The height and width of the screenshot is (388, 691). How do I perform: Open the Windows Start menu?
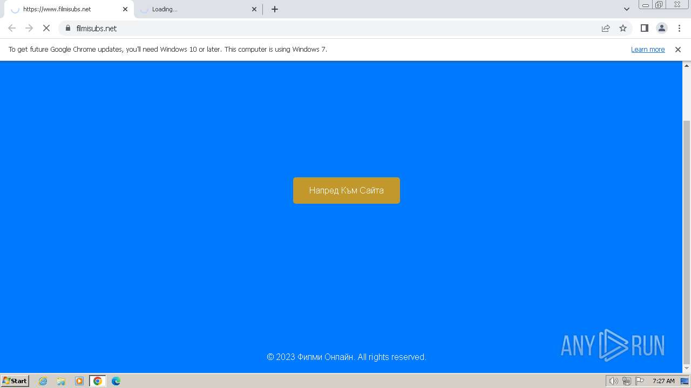tap(15, 380)
